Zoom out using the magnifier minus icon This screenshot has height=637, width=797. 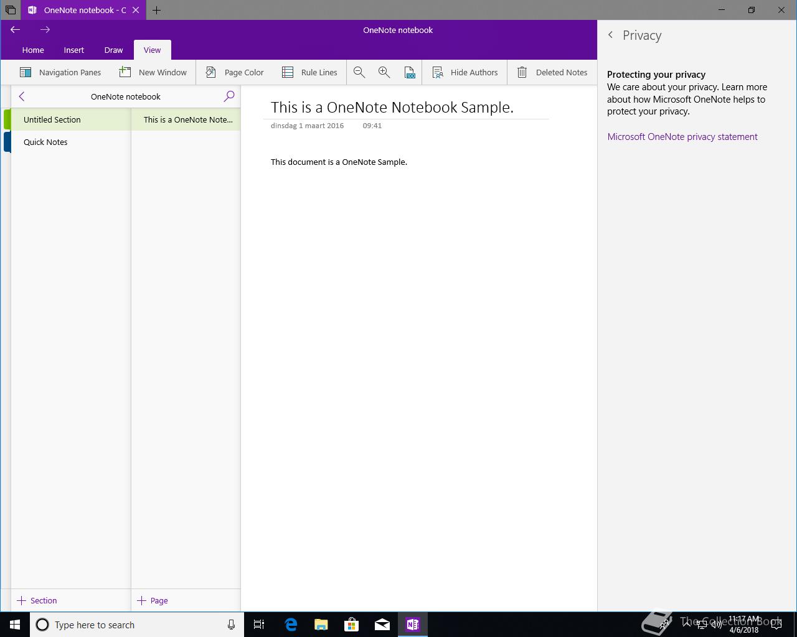tap(359, 72)
